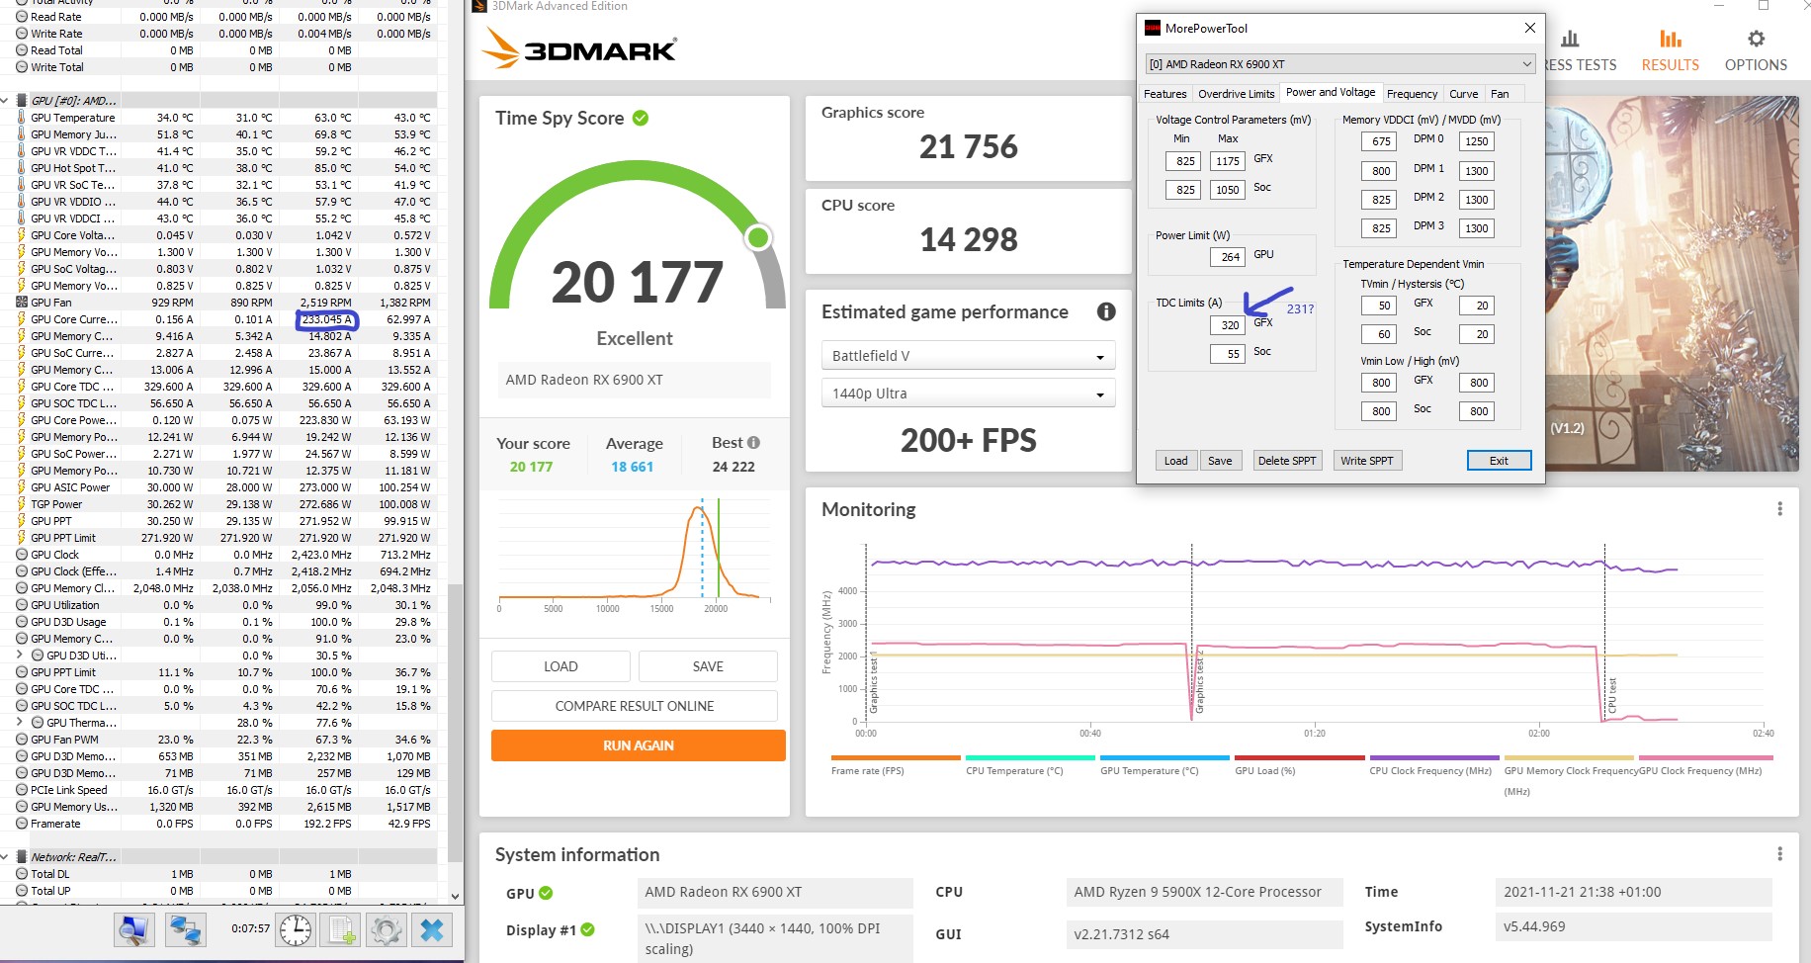Click the Exit button in MorePowerTool

pos(1499,461)
